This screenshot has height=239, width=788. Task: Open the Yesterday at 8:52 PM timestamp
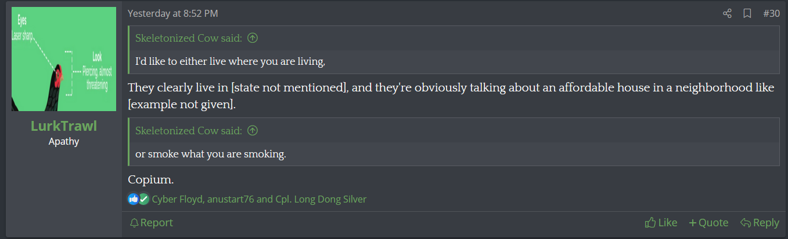click(x=173, y=13)
